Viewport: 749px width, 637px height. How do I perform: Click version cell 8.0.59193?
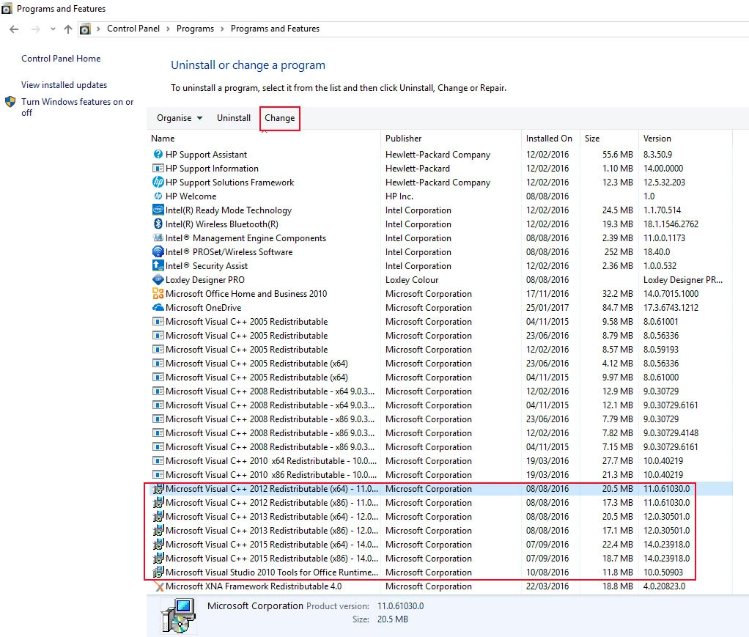[660, 350]
